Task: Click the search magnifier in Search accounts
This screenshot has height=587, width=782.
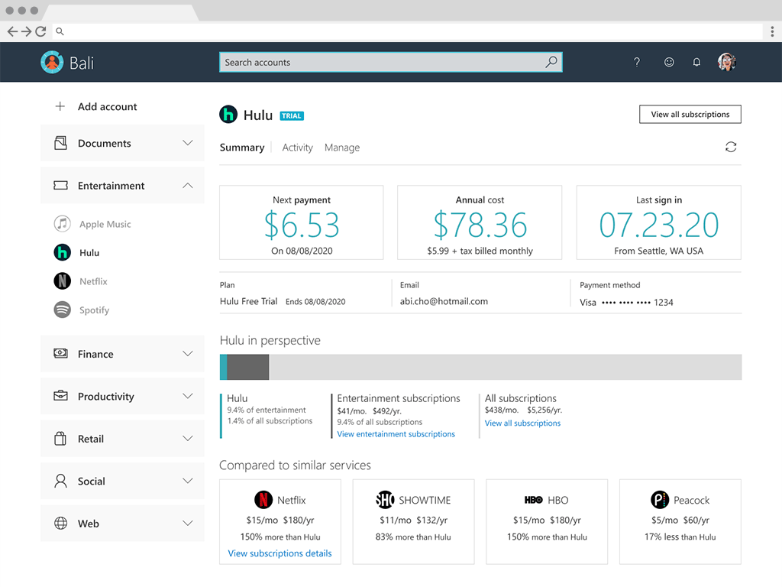Action: [551, 62]
